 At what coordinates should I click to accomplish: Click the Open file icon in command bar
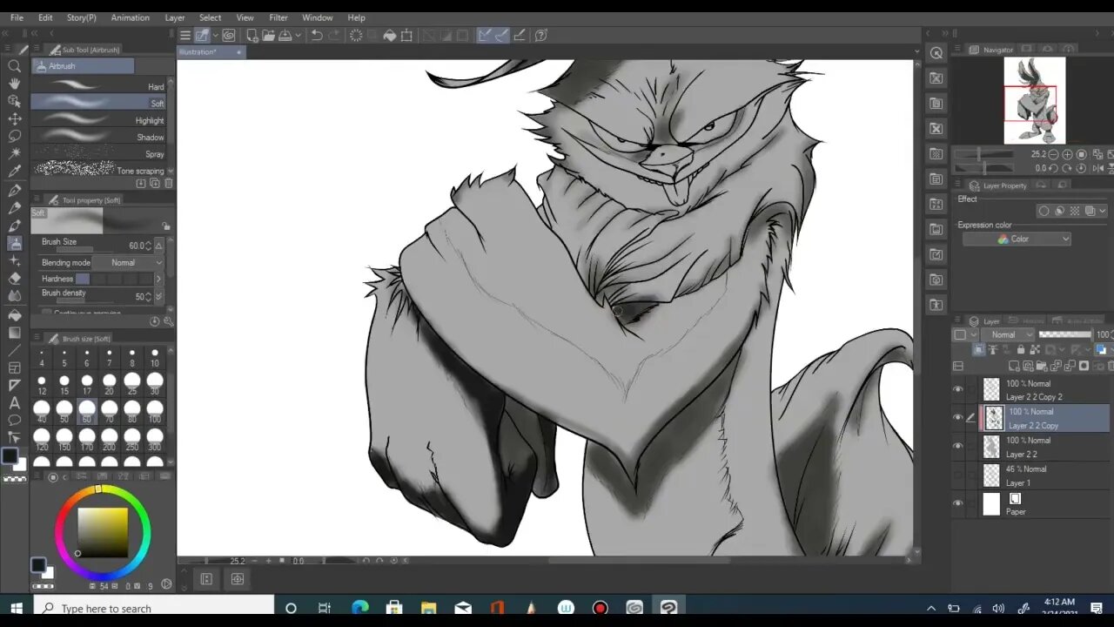268,35
